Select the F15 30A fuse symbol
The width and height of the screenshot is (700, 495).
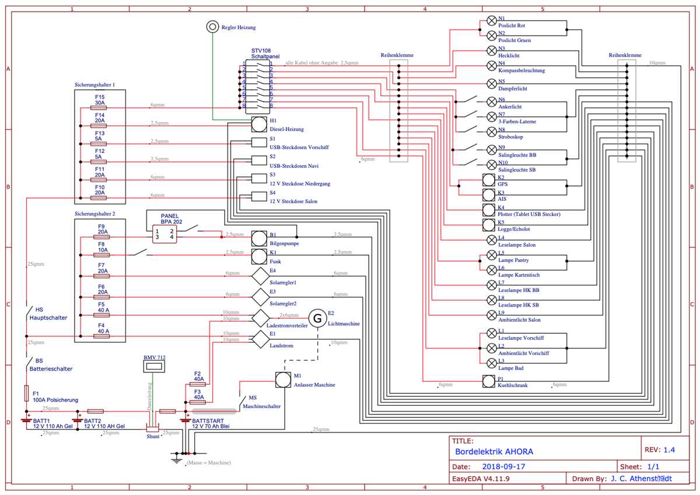100,108
